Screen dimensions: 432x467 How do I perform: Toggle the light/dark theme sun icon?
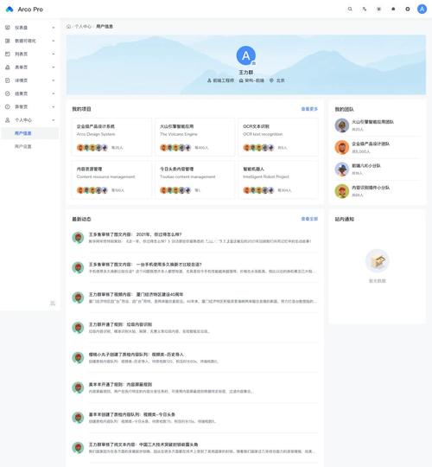tap(378, 10)
